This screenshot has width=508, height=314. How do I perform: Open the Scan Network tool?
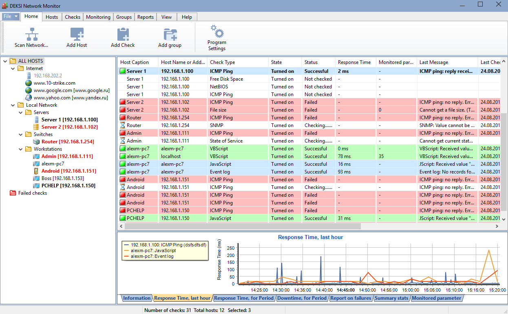pyautogui.click(x=31, y=37)
